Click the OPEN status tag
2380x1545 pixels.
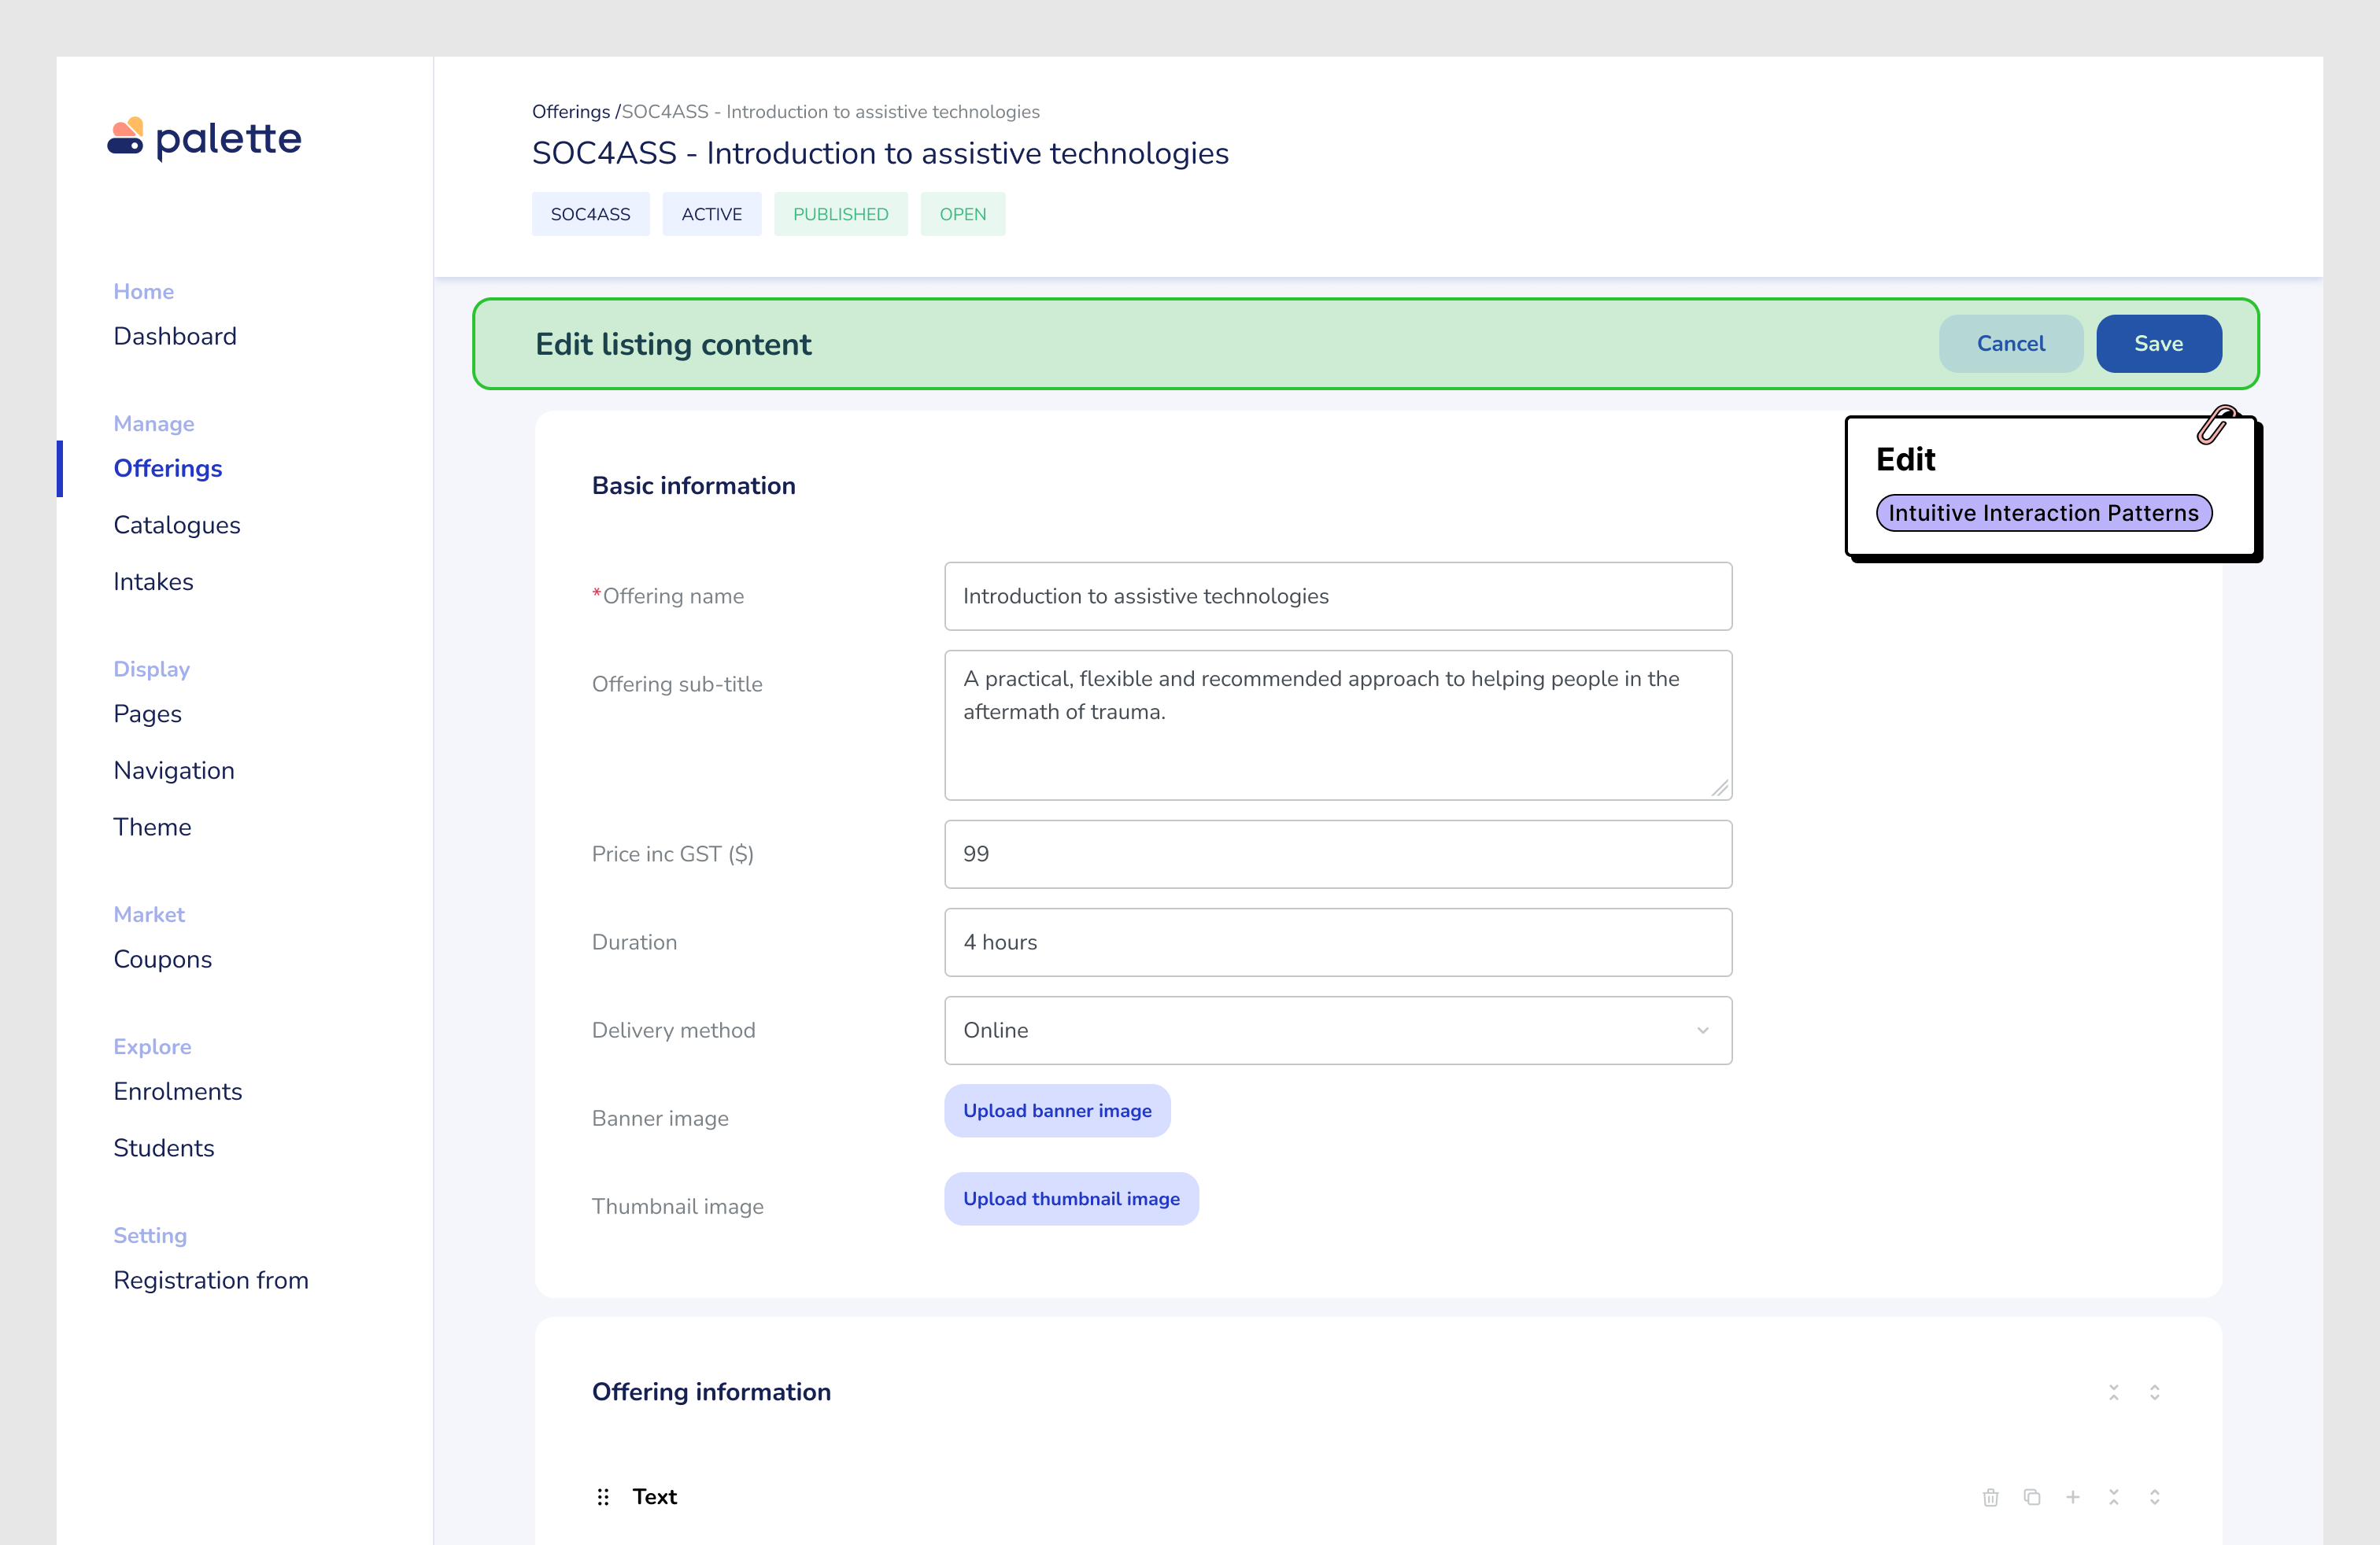962,214
